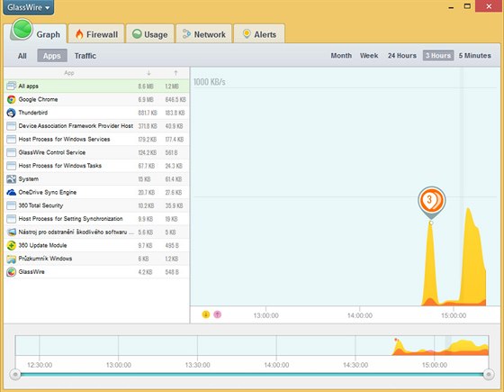Image resolution: width=504 pixels, height=392 pixels.
Task: Set time range to Week
Action: tap(369, 55)
